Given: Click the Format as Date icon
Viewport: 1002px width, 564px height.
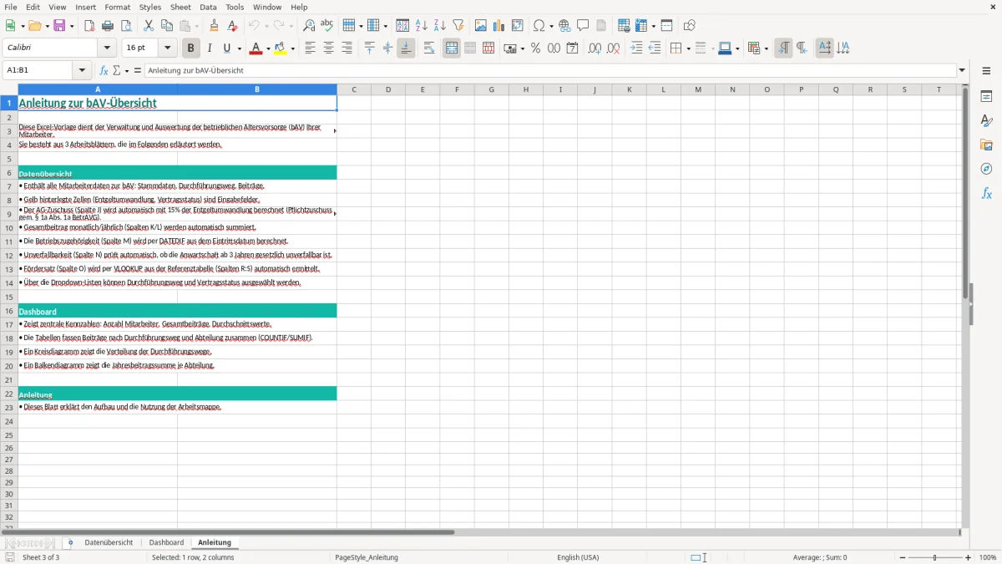Looking at the screenshot, I should [572, 48].
